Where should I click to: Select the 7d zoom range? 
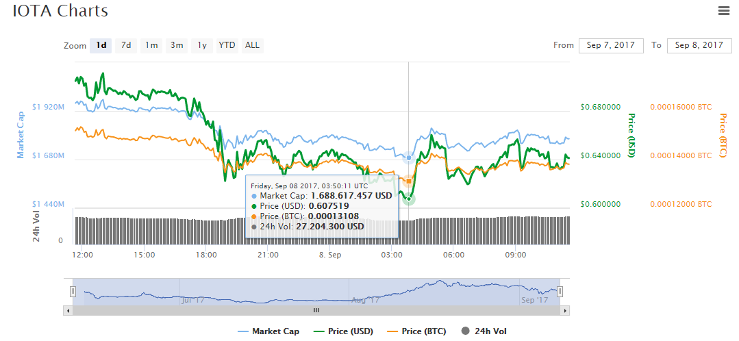pos(126,46)
